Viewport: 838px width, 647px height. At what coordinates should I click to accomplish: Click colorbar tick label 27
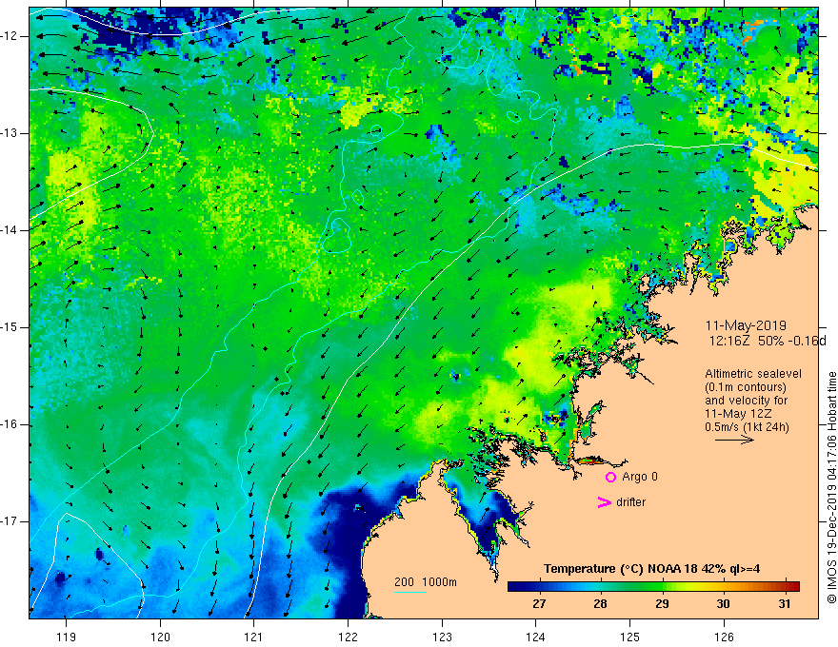539,604
